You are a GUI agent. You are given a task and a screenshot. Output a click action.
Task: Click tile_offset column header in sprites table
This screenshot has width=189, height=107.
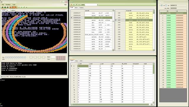coord(126,64)
